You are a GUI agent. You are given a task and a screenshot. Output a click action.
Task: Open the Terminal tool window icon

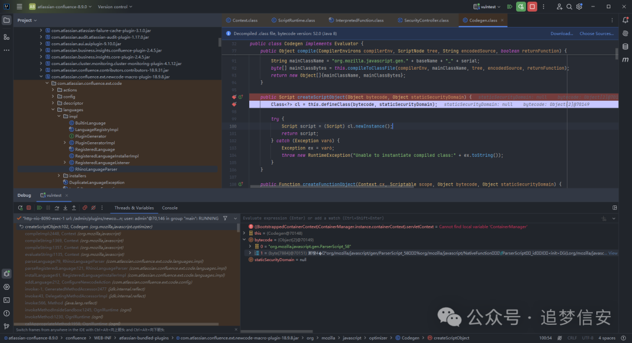6,300
